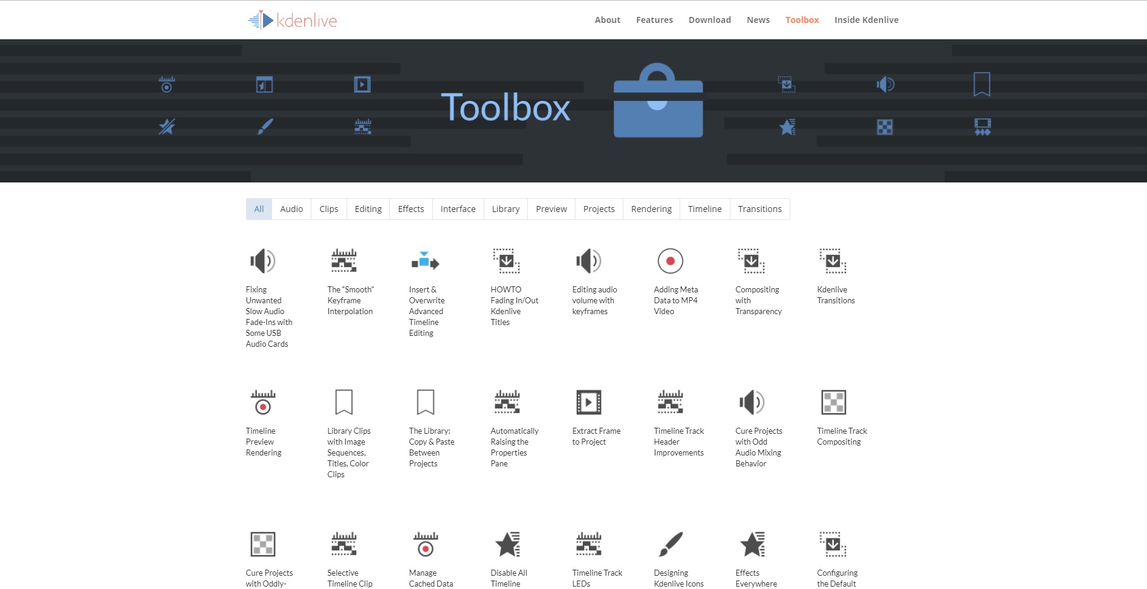Click the icon above Selective Timeline Clip
Image resolution: width=1147 pixels, height=589 pixels.
344,544
